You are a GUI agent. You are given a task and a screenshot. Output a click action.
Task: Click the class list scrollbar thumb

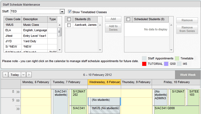click(60, 32)
